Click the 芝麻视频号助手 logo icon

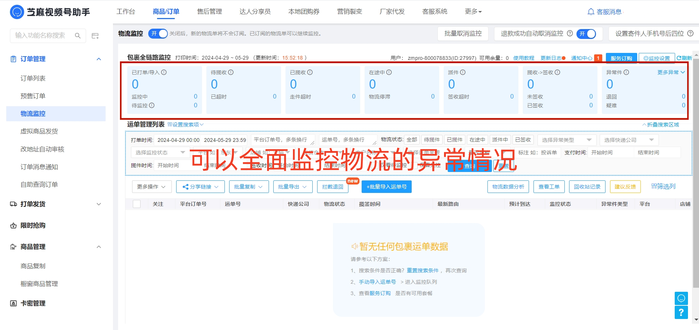point(17,12)
